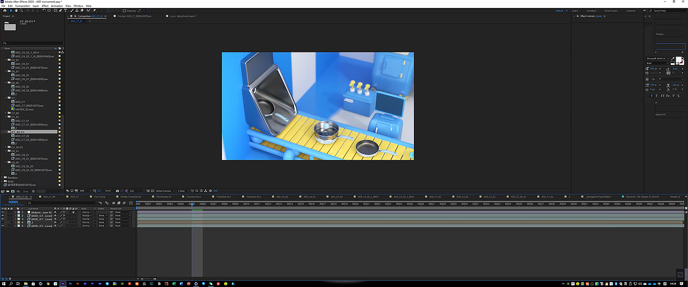The height and width of the screenshot is (287, 688).
Task: Click the Project panel search field
Action: [32, 43]
